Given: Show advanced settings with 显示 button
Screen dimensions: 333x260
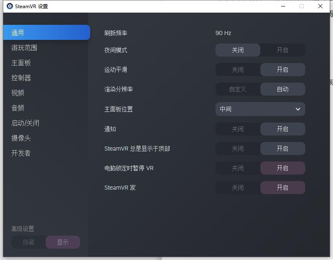Looking at the screenshot, I should (x=63, y=242).
